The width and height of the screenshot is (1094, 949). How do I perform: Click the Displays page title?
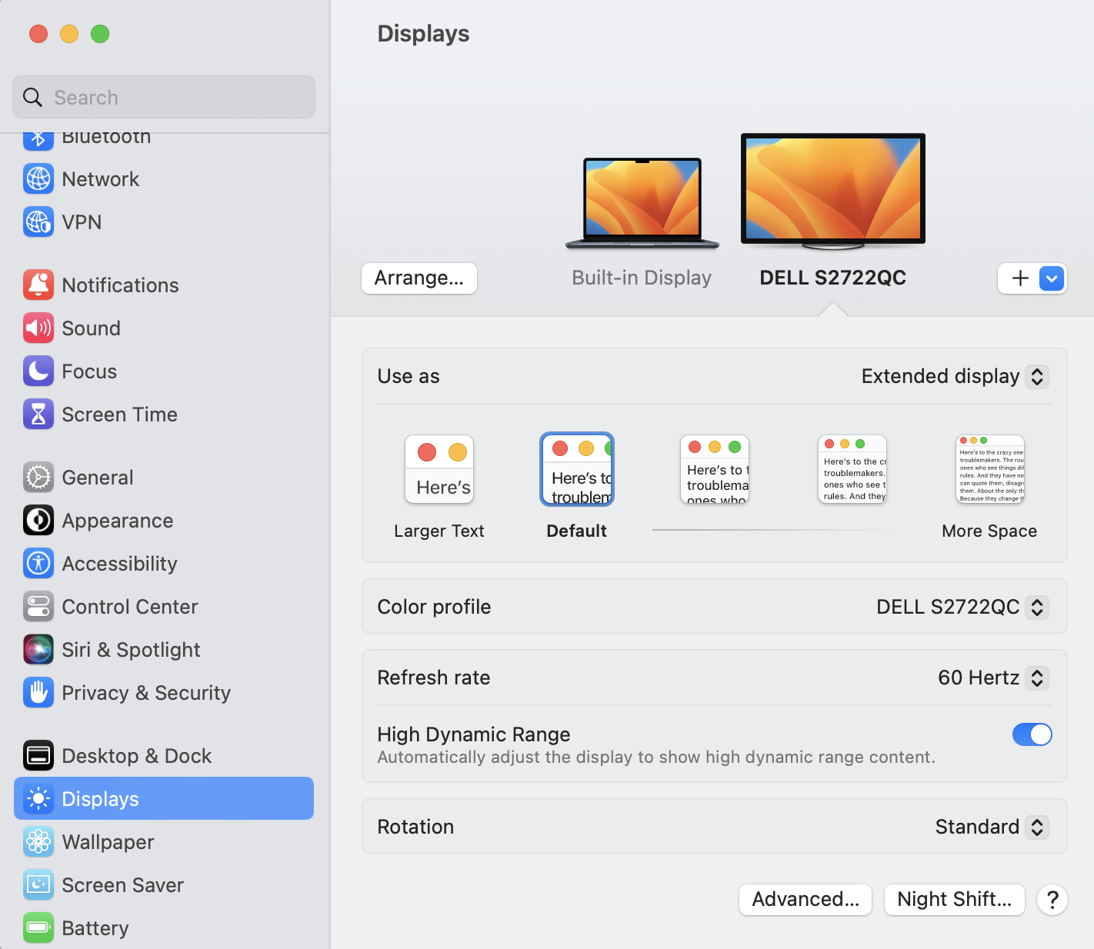423,34
